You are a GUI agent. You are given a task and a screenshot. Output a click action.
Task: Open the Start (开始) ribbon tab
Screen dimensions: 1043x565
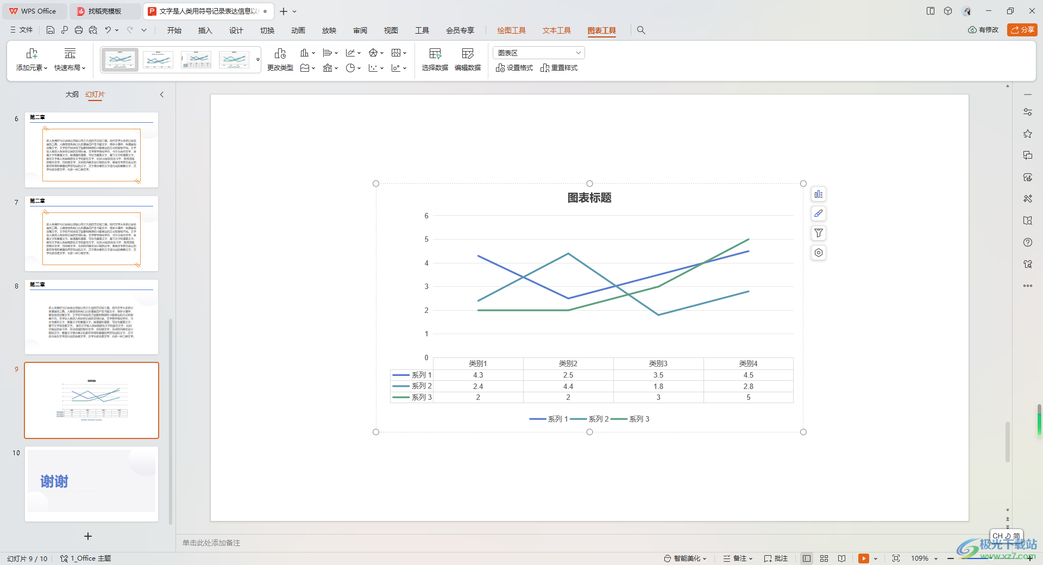click(174, 30)
